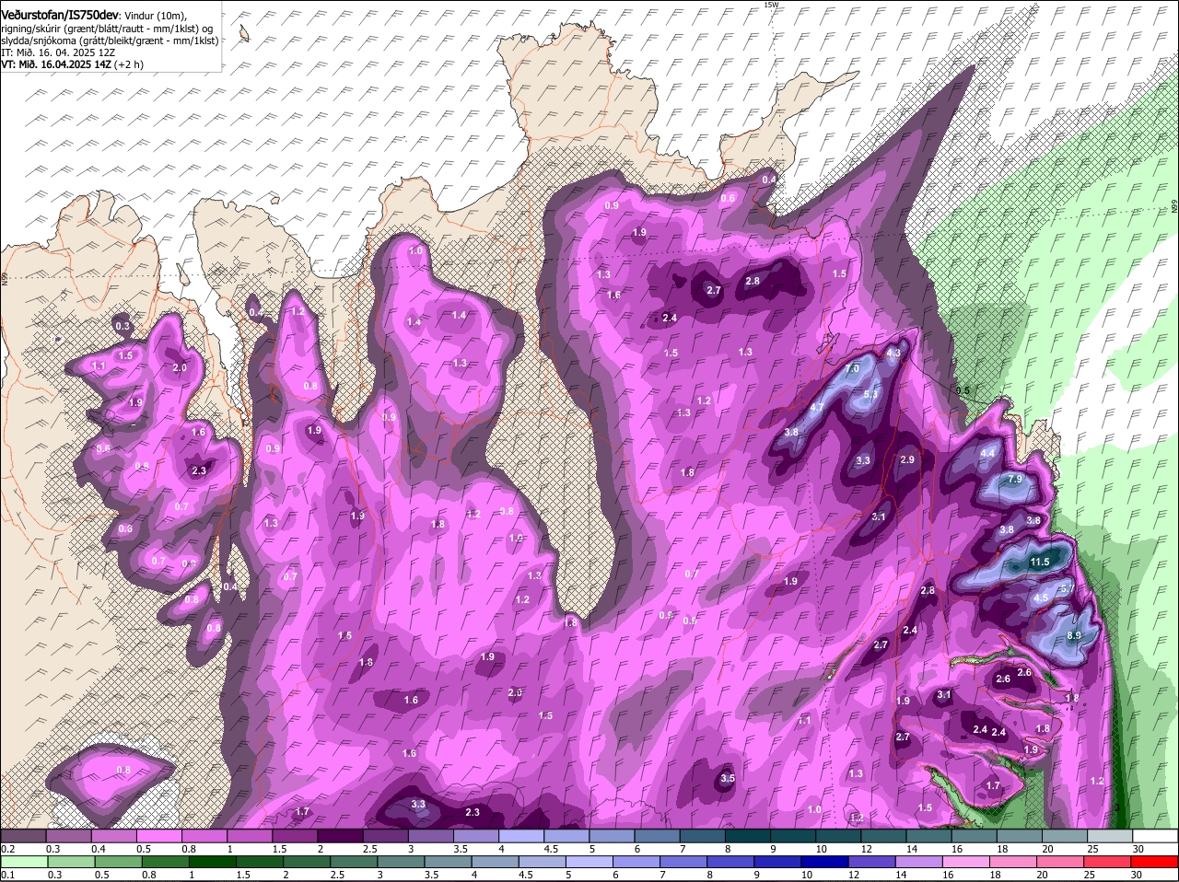Viewport: 1179px width, 882px height.
Task: Click the 8.9 precipitation value
Action: [1073, 635]
